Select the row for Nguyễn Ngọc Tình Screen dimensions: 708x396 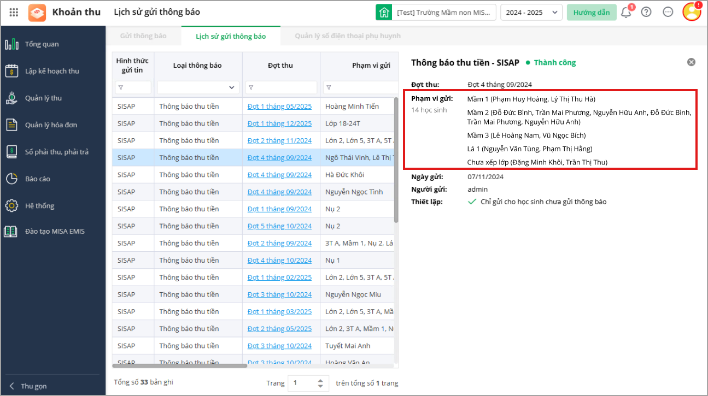(x=253, y=192)
